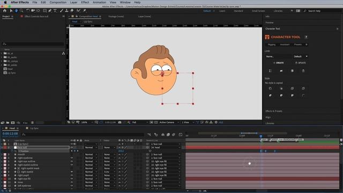
Task: Select the Home icon in the toolbar
Action: click(5, 11)
